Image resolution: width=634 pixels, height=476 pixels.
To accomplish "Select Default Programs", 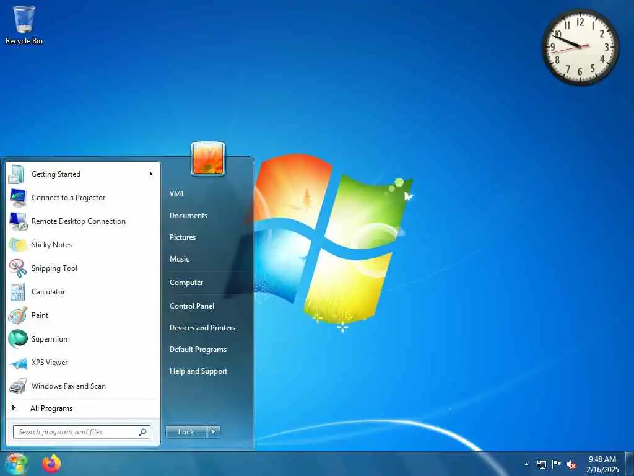I will point(198,350).
